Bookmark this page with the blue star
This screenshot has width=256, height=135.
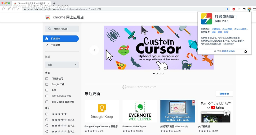tap(227, 9)
